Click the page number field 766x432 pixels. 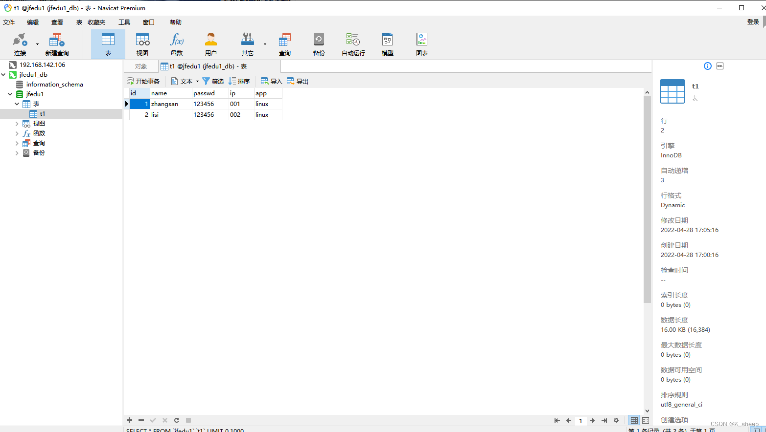[x=580, y=421]
